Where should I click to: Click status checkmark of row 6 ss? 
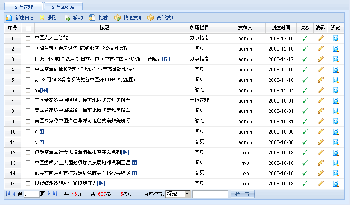[x=305, y=90]
